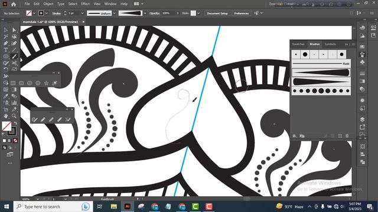Select the Selection tool arrow

(6, 30)
